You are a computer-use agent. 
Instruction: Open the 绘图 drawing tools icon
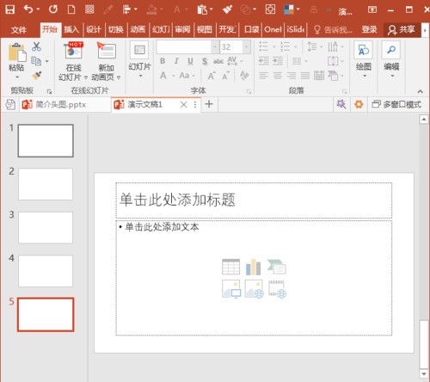click(363, 50)
